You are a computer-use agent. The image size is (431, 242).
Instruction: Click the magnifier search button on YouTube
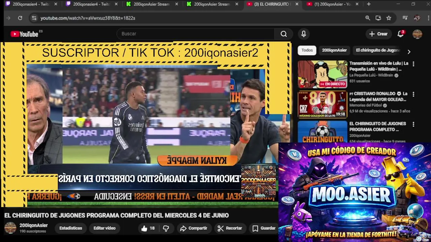pos(284,34)
